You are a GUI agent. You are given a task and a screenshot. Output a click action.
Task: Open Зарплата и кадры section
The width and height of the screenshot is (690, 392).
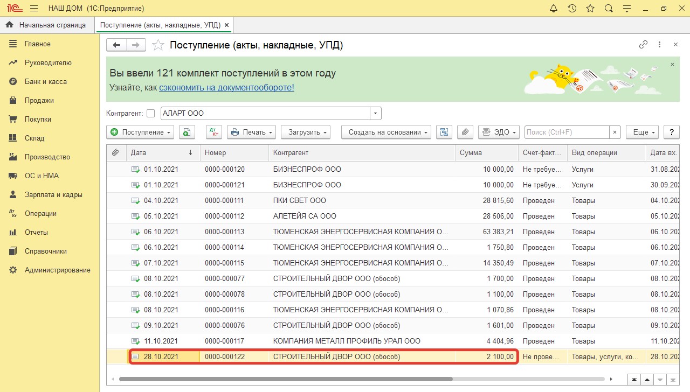click(x=53, y=195)
